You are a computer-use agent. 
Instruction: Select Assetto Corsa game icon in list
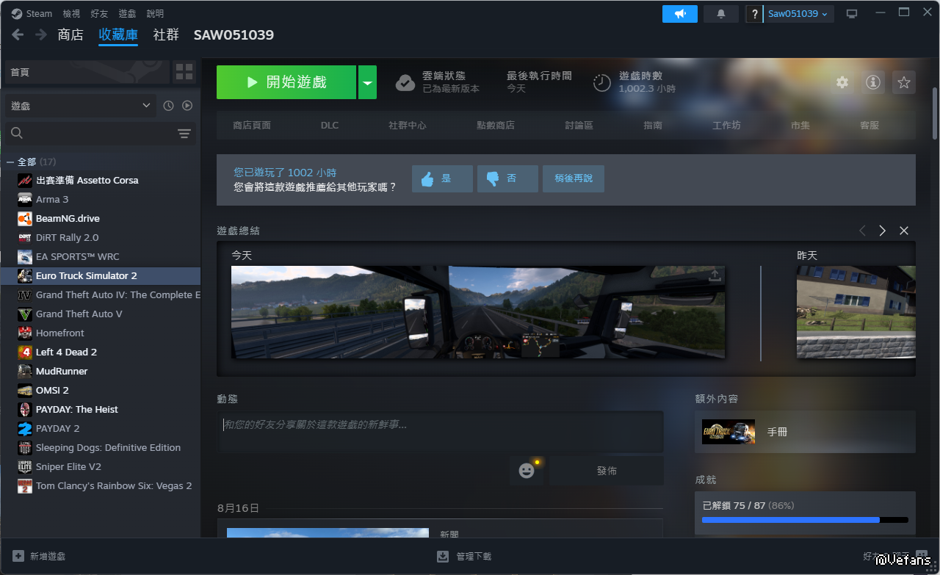point(25,180)
